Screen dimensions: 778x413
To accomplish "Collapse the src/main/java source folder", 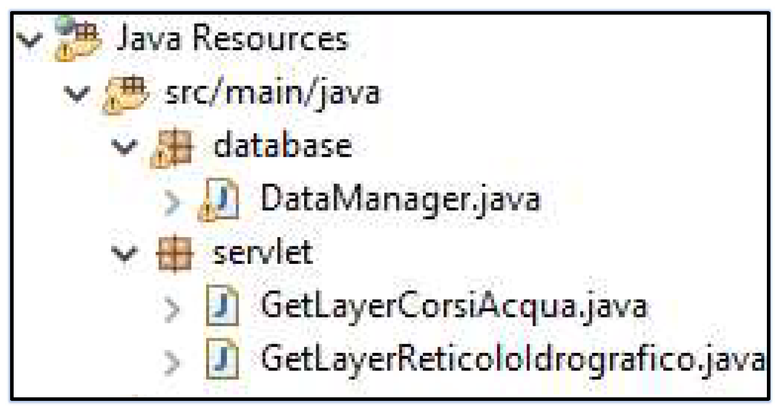I will 77,94.
